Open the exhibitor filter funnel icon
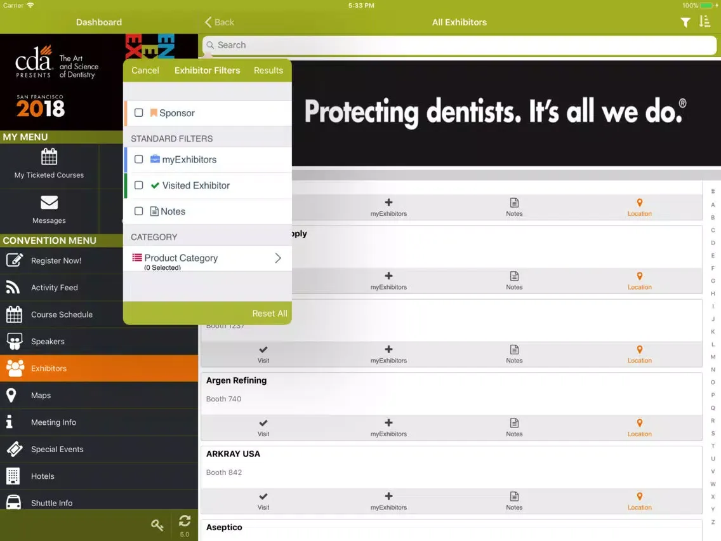Viewport: 721px width, 541px height. pos(685,22)
